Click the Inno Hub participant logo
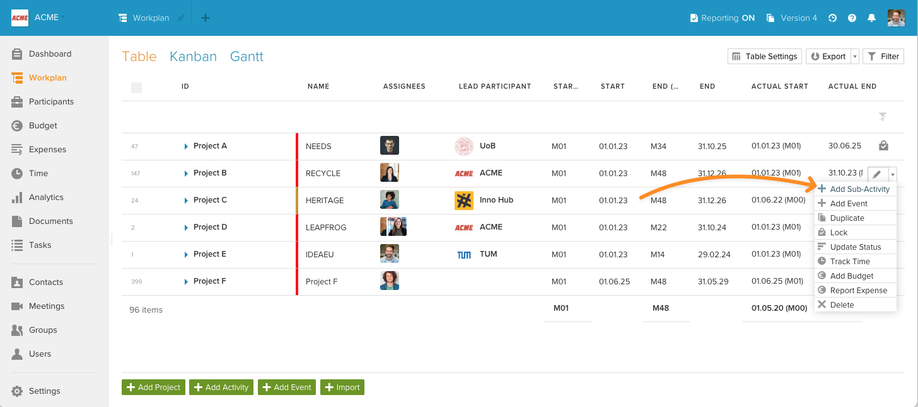 464,200
